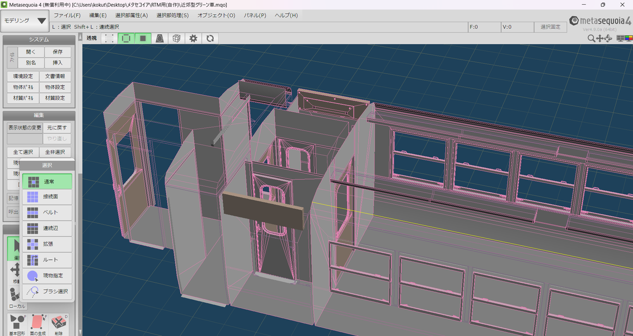Click 表示状態の変更 button
The height and width of the screenshot is (336, 633).
pyautogui.click(x=24, y=128)
